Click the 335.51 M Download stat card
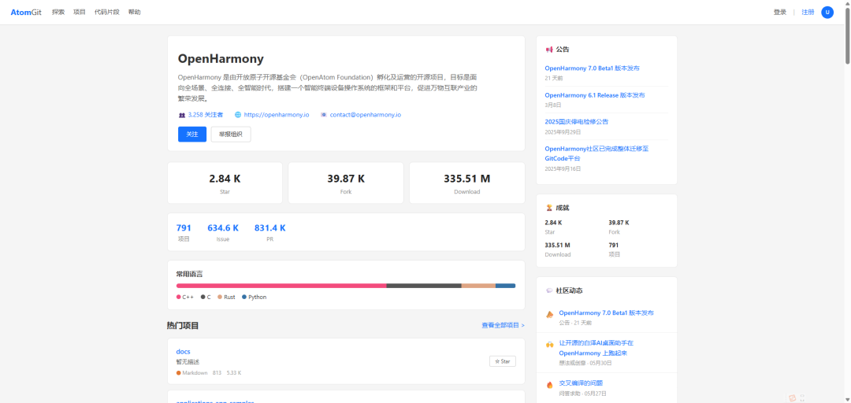This screenshot has width=851, height=403. (x=466, y=183)
